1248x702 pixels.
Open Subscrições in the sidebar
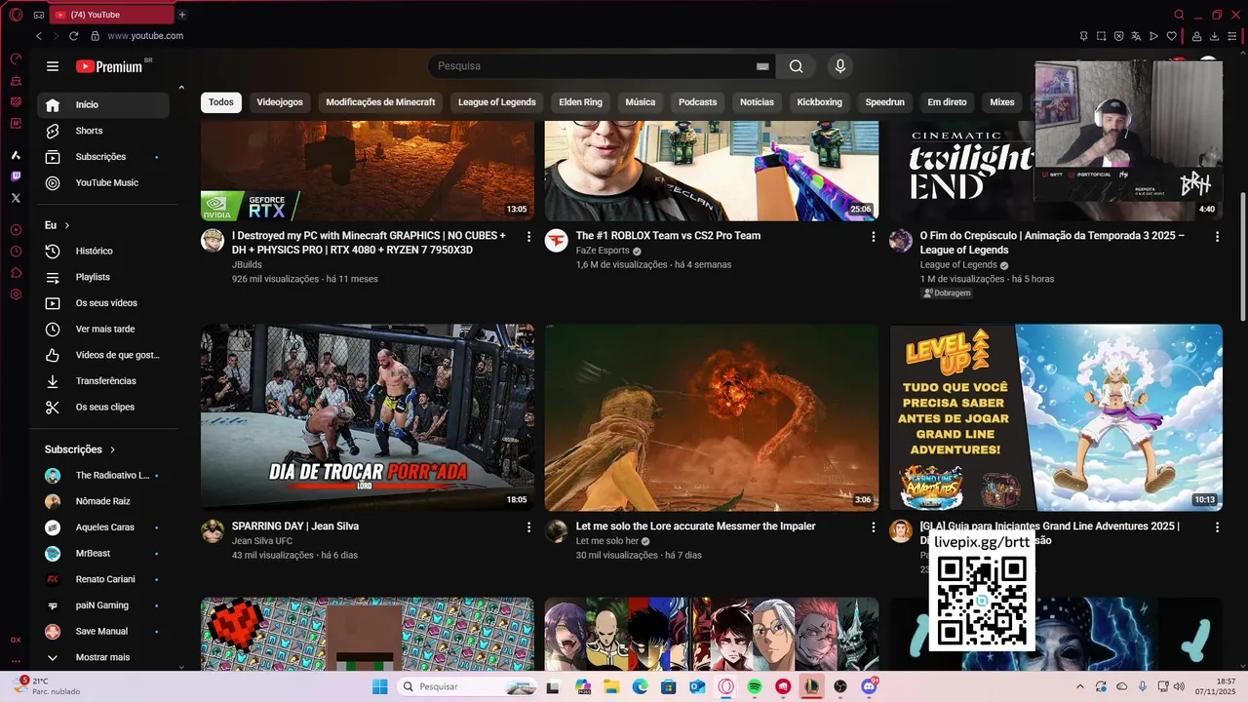point(103,157)
